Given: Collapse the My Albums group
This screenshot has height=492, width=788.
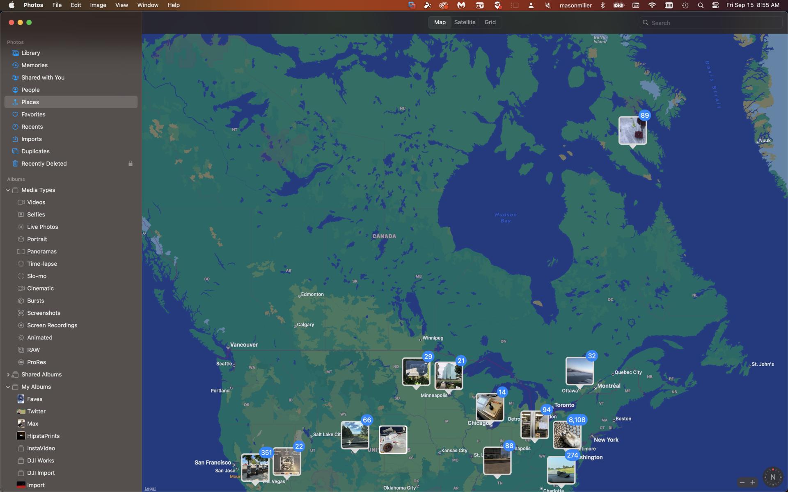Looking at the screenshot, I should [x=8, y=387].
